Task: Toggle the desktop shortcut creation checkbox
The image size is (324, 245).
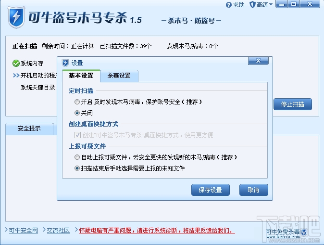Action: coord(77,135)
